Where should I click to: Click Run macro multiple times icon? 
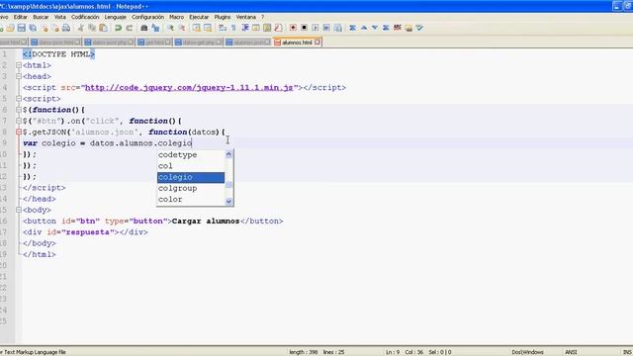[326, 28]
